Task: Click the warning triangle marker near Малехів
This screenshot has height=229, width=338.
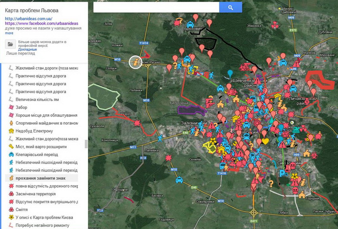Action: (x=296, y=64)
